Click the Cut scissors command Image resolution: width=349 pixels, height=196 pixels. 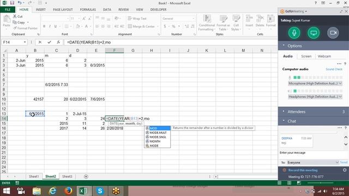pos(17,16)
